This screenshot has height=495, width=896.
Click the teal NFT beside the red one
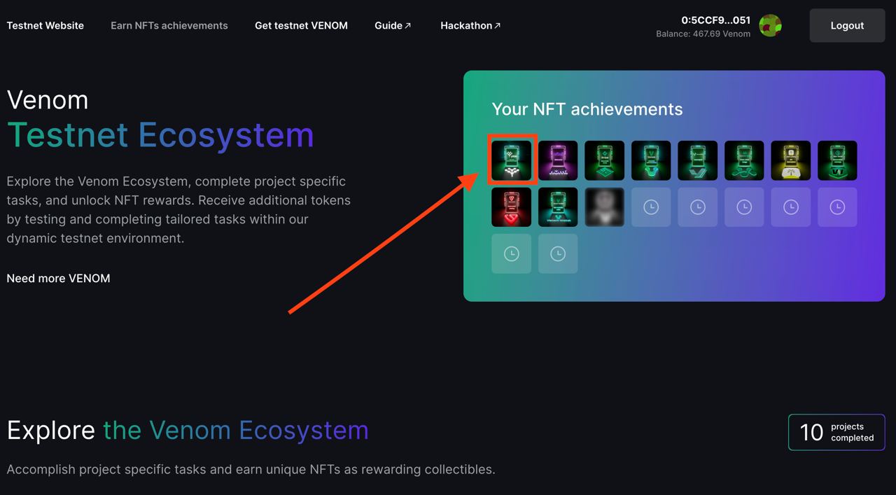[x=558, y=207]
